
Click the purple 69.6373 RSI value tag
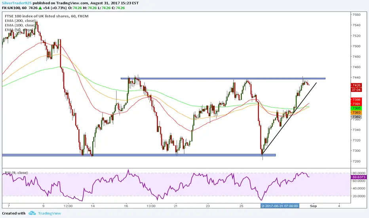tap(358, 177)
